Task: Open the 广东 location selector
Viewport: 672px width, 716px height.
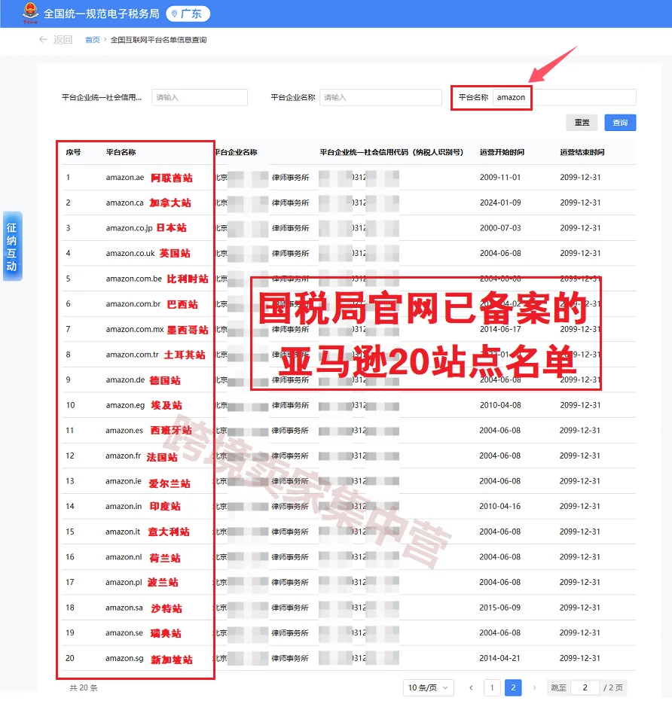Action: click(188, 14)
